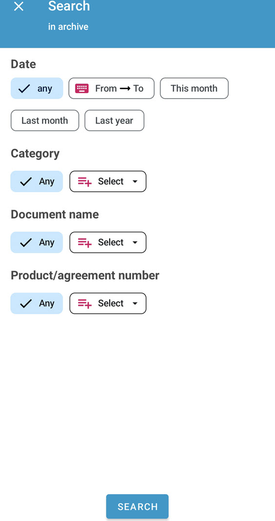Click keyboard icon in From To chip
The width and height of the screenshot is (275, 521).
click(x=82, y=88)
